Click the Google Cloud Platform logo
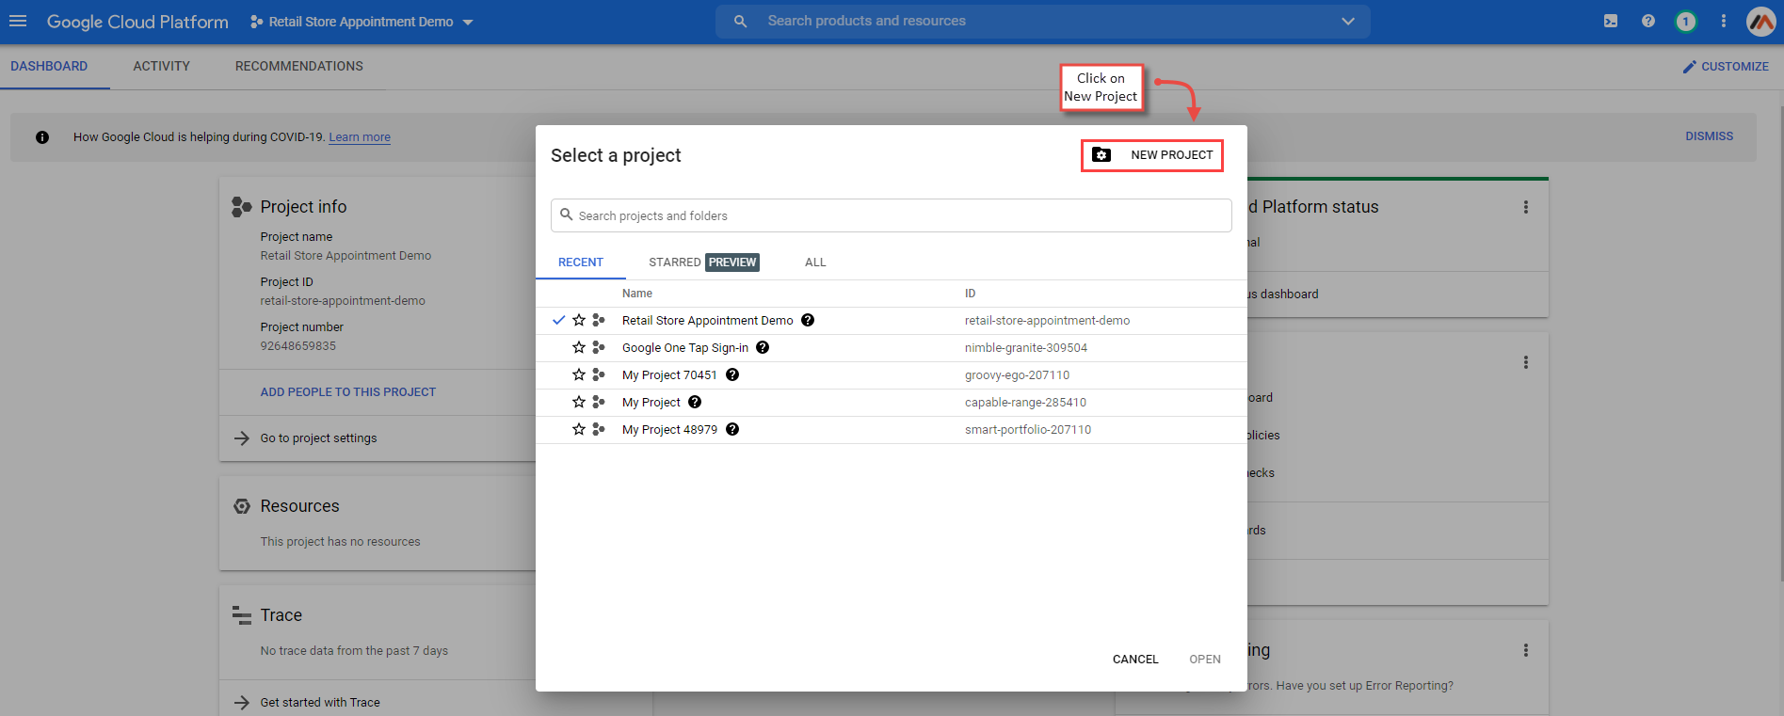Screen dimensions: 1784x716 (x=137, y=22)
